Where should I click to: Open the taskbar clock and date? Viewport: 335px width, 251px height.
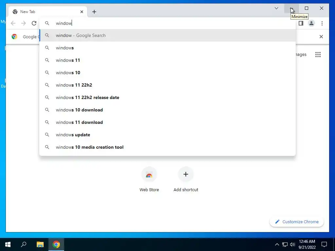307,244
